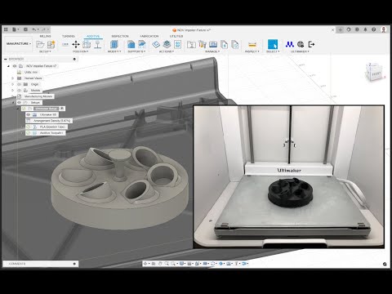Select the Move components cross-arrows tool
The height and width of the screenshot is (294, 392).
(x=76, y=44)
